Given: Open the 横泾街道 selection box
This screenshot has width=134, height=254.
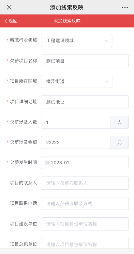Looking at the screenshot, I should 77,81.
